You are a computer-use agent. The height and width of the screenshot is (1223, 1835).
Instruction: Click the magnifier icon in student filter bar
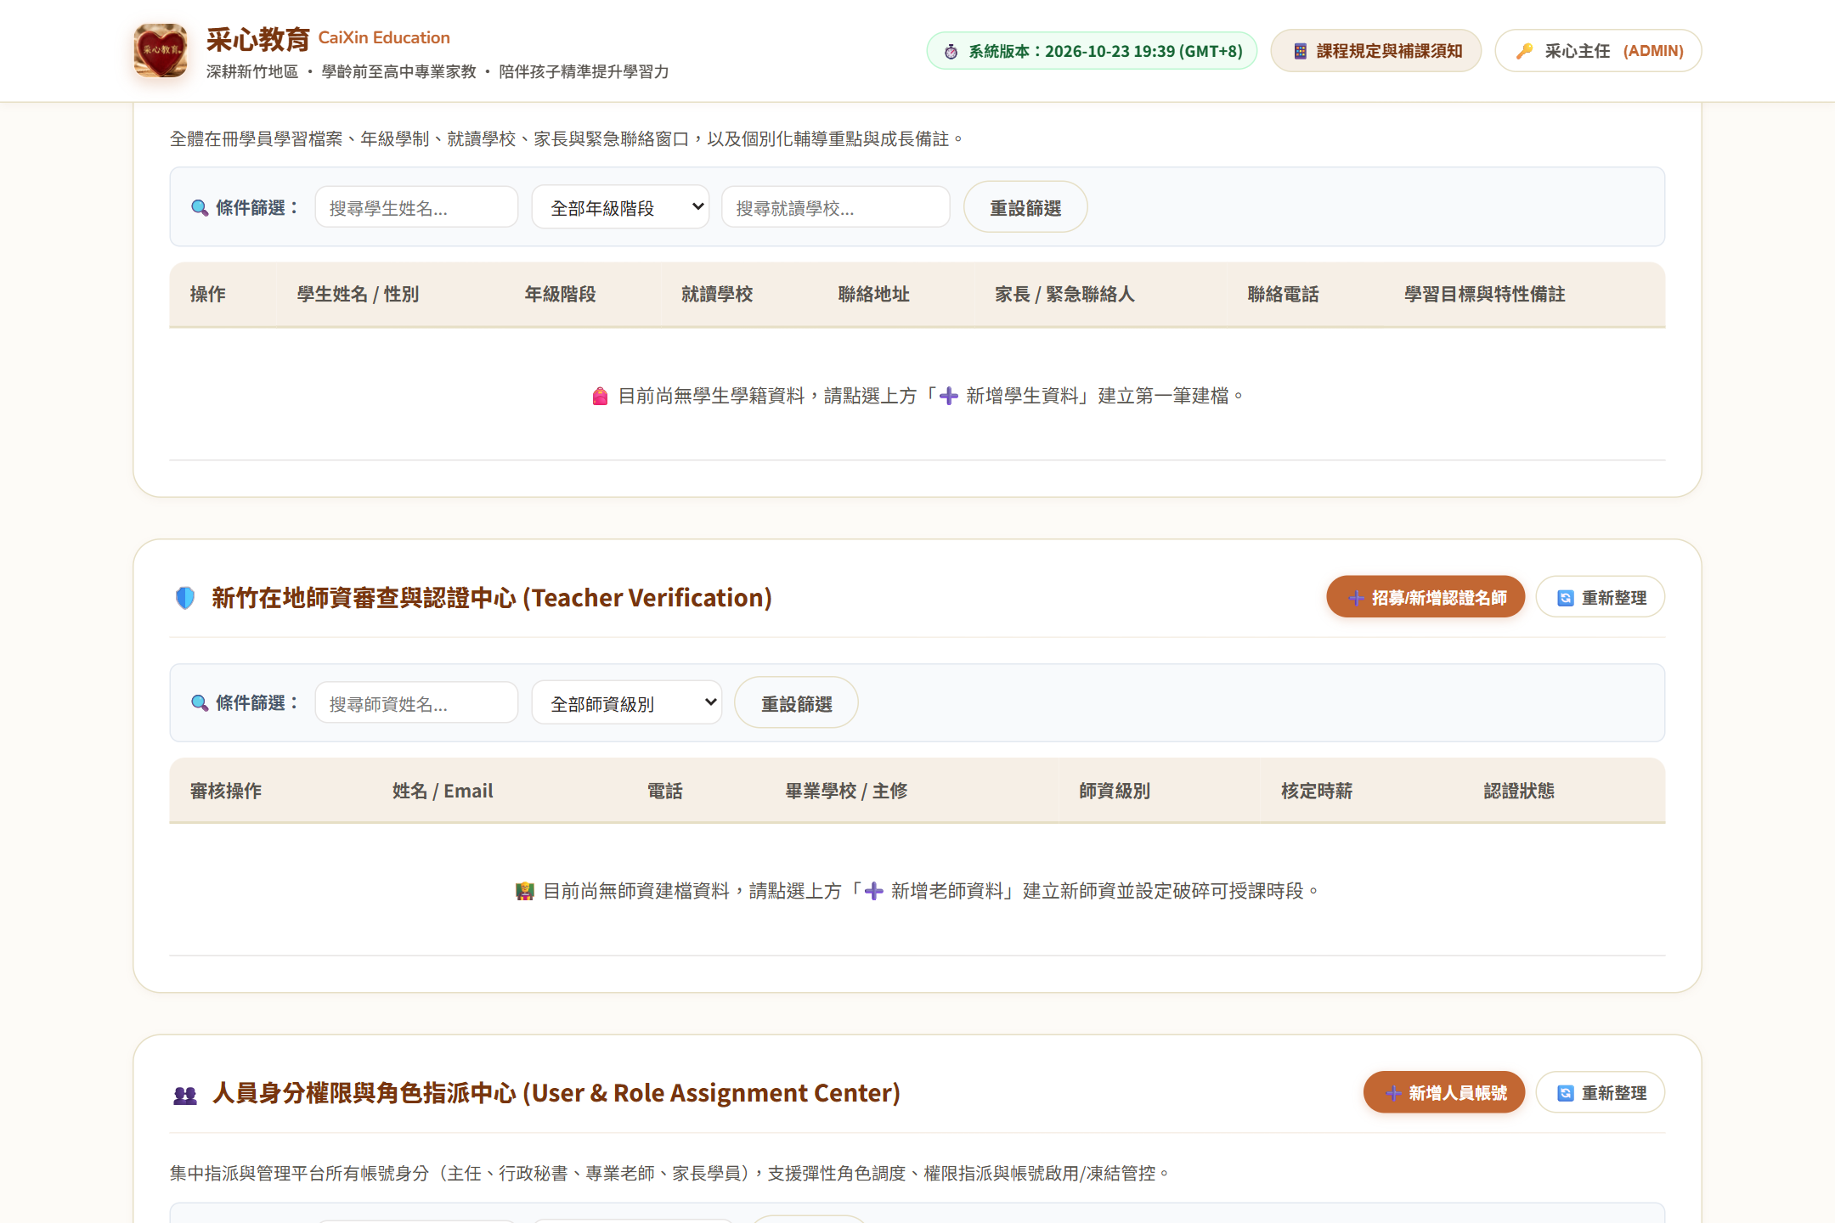tap(200, 208)
